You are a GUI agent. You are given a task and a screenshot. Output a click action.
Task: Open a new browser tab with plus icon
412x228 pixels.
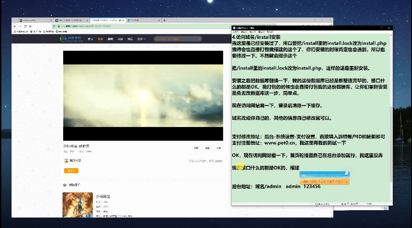pyautogui.click(x=164, y=20)
